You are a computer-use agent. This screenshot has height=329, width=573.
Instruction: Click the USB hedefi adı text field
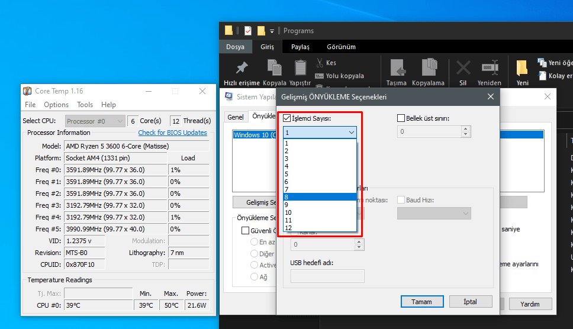[327, 276]
